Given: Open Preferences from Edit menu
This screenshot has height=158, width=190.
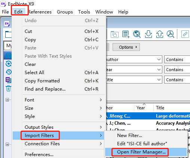Looking at the screenshot, I should (59, 155).
